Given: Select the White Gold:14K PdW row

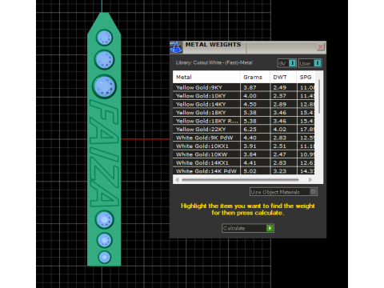Looking at the screenshot, I should (244, 171).
